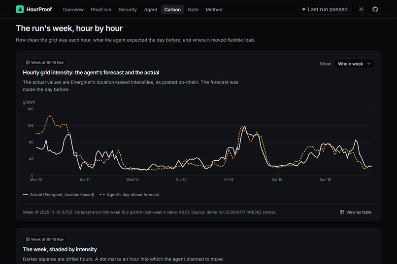The height and width of the screenshot is (264, 397).
Task: Click the 135 y-axis value
Action: click(31, 125)
